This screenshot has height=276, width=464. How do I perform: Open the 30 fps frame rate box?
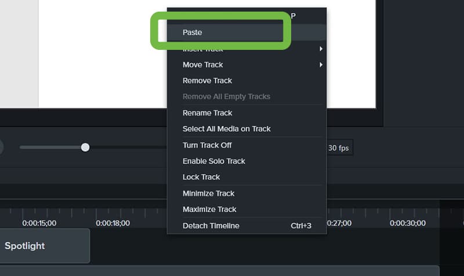339,148
